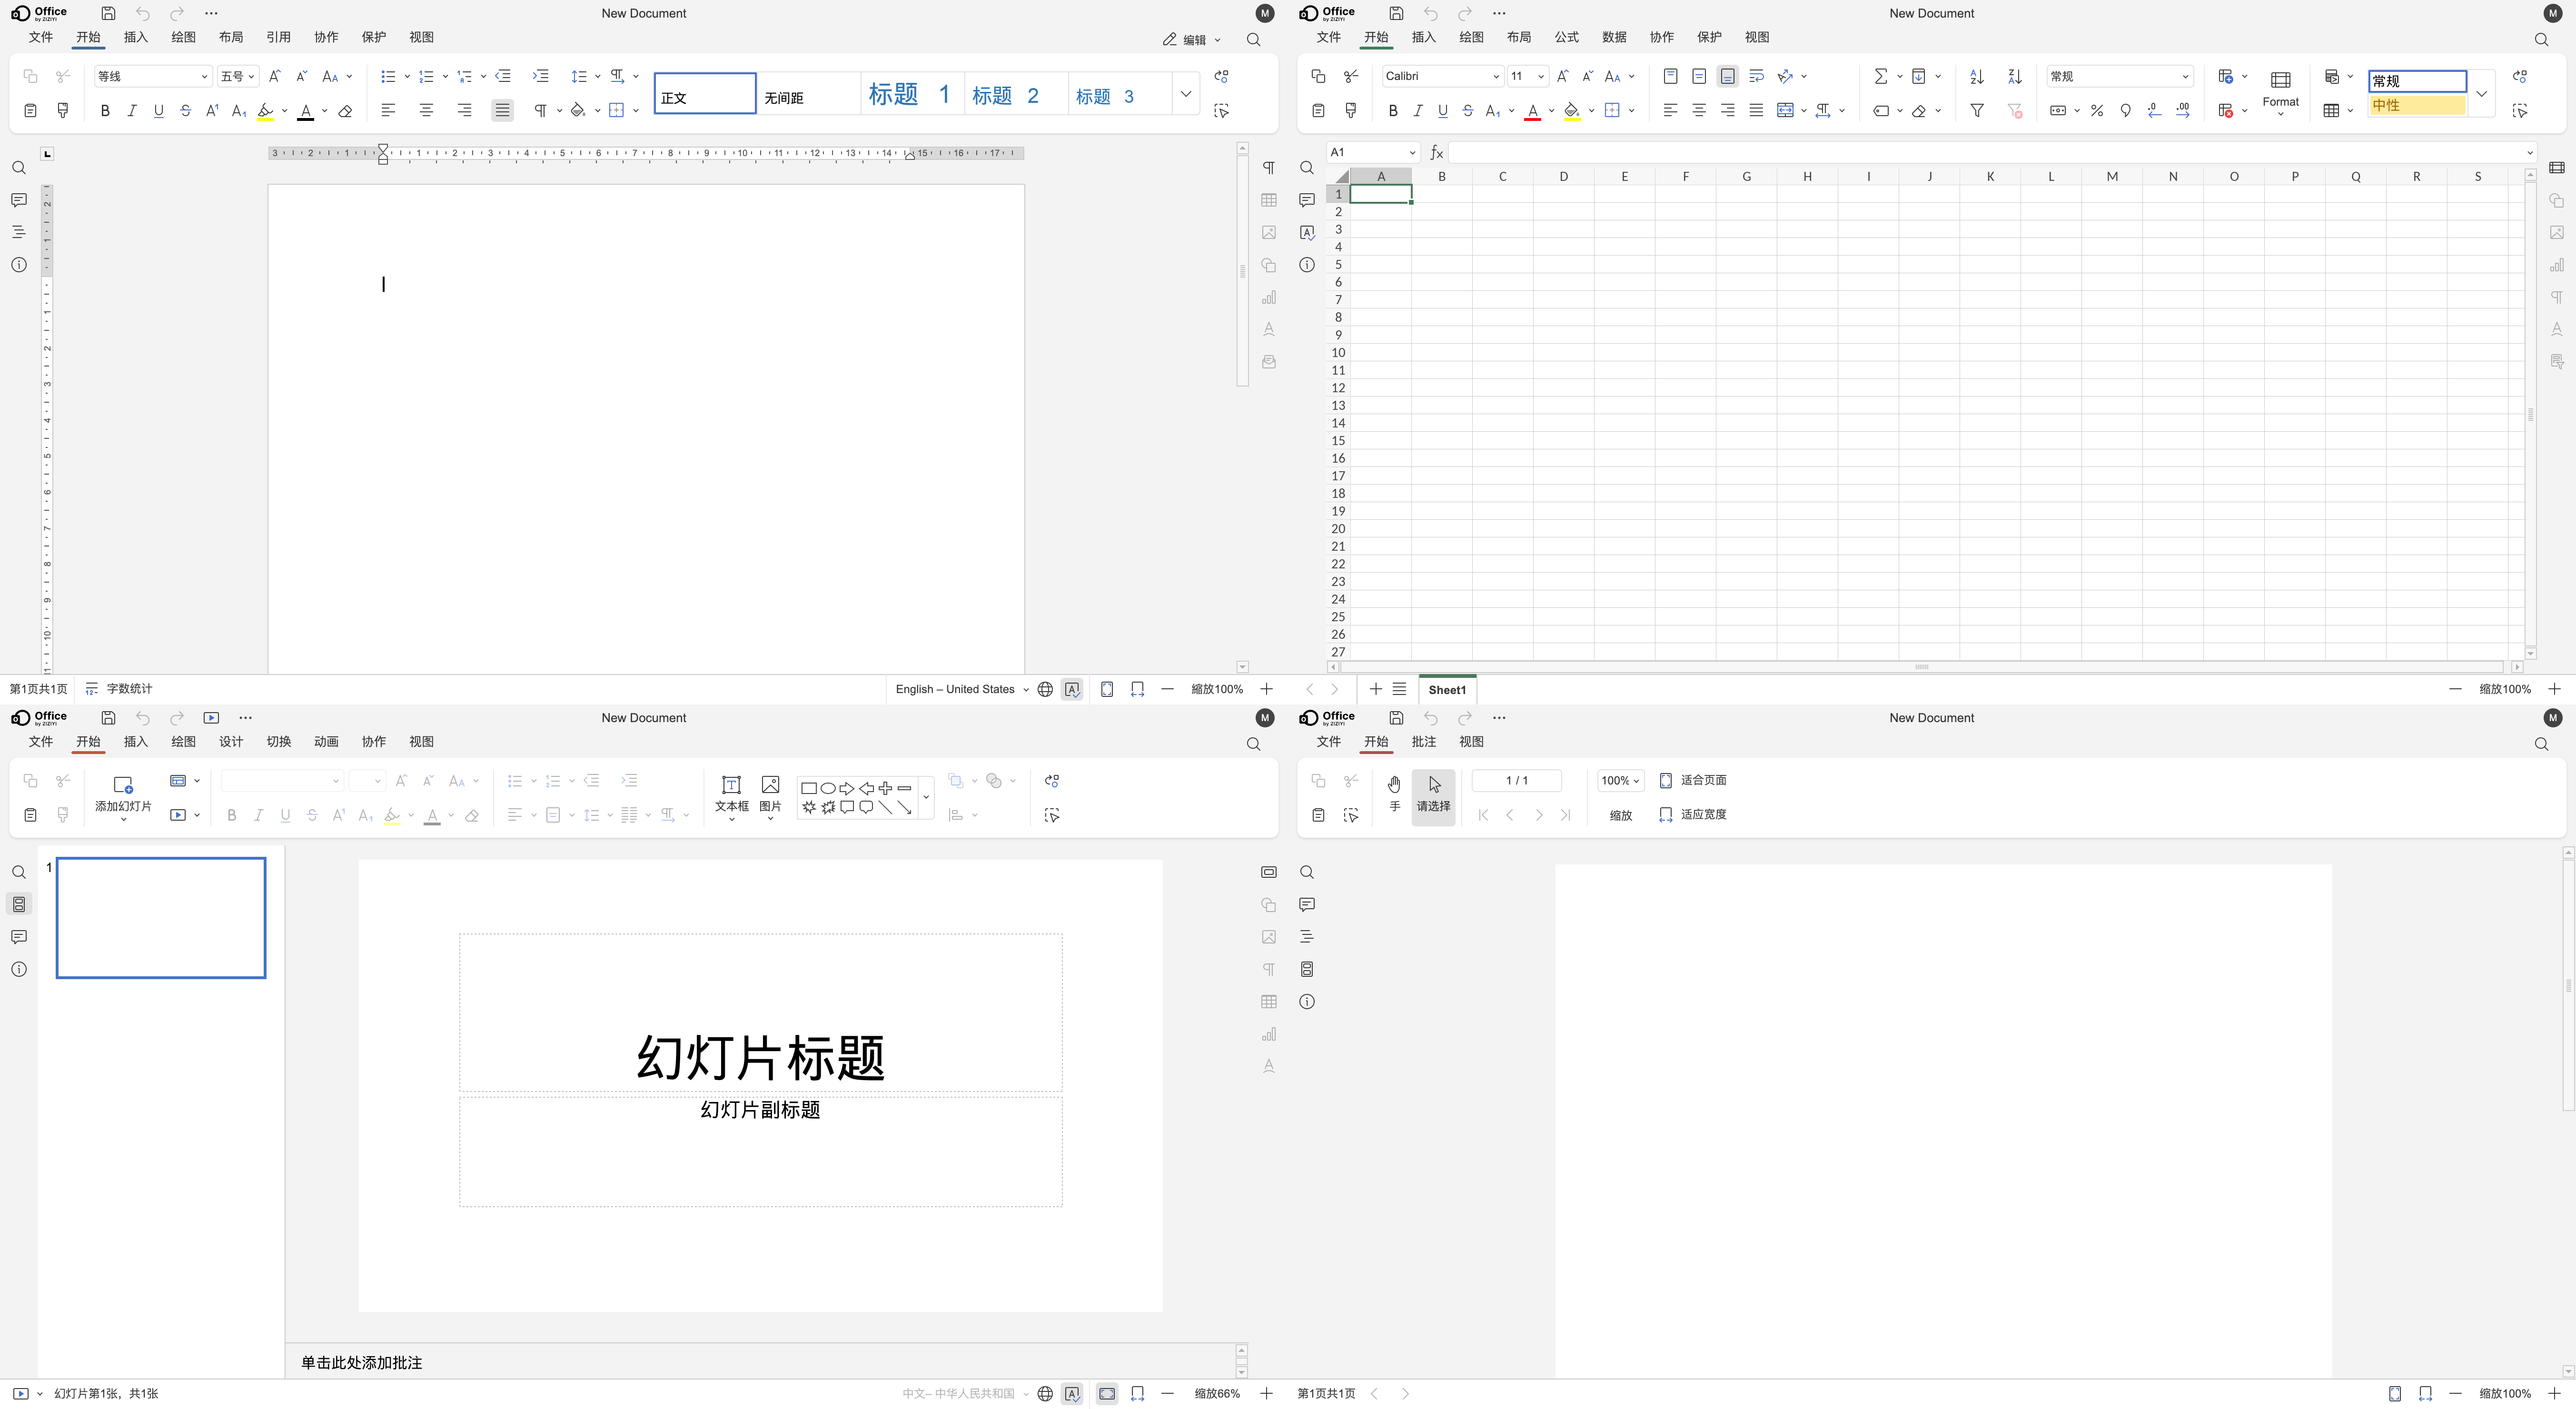Expand the 常规 number format dropdown
Screen dimensions: 2576x1409
coord(2185,77)
